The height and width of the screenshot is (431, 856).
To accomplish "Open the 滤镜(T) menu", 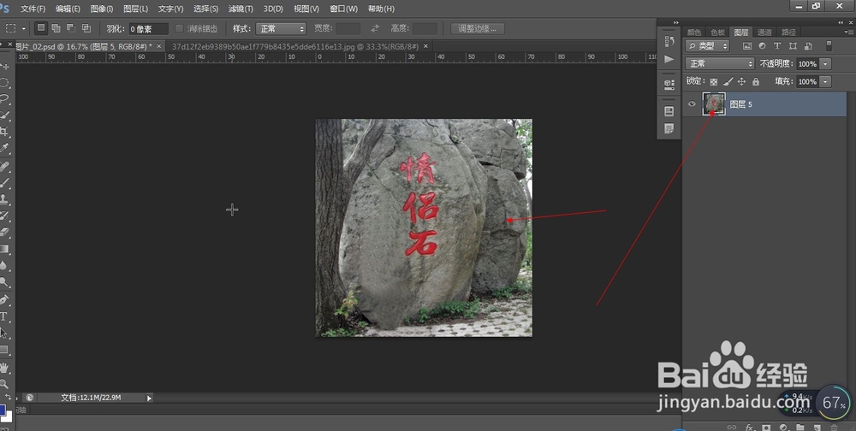I will coord(241,9).
